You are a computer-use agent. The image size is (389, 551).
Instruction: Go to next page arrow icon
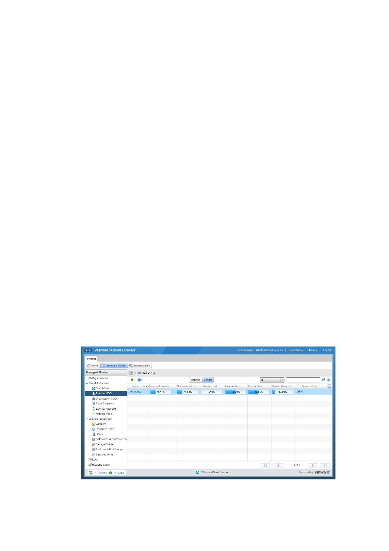pyautogui.click(x=313, y=465)
